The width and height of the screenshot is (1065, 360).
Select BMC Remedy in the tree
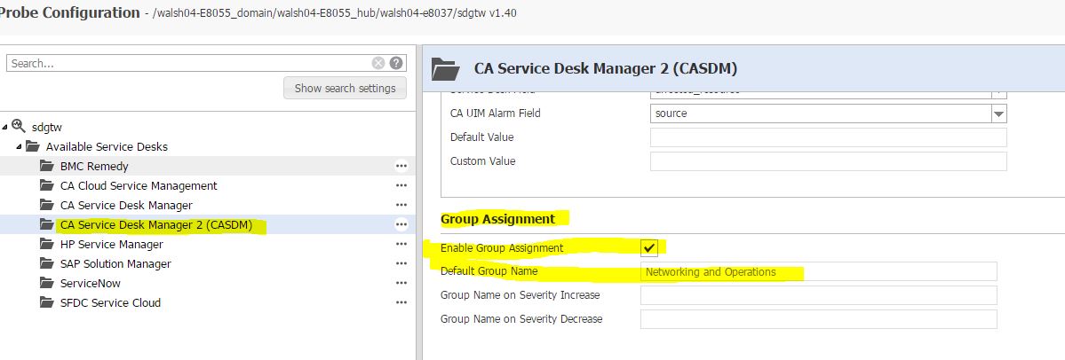point(94,166)
